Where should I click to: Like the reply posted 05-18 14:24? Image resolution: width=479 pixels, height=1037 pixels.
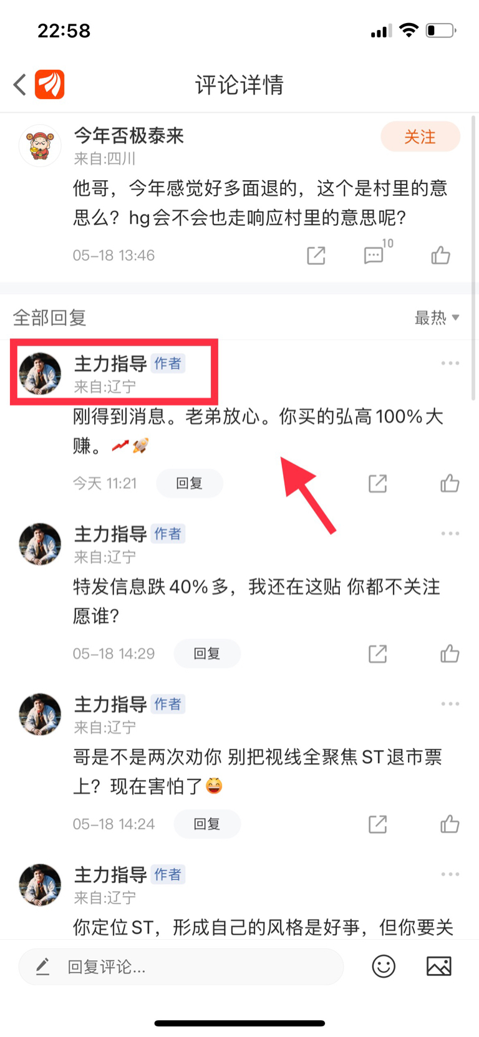[x=450, y=824]
